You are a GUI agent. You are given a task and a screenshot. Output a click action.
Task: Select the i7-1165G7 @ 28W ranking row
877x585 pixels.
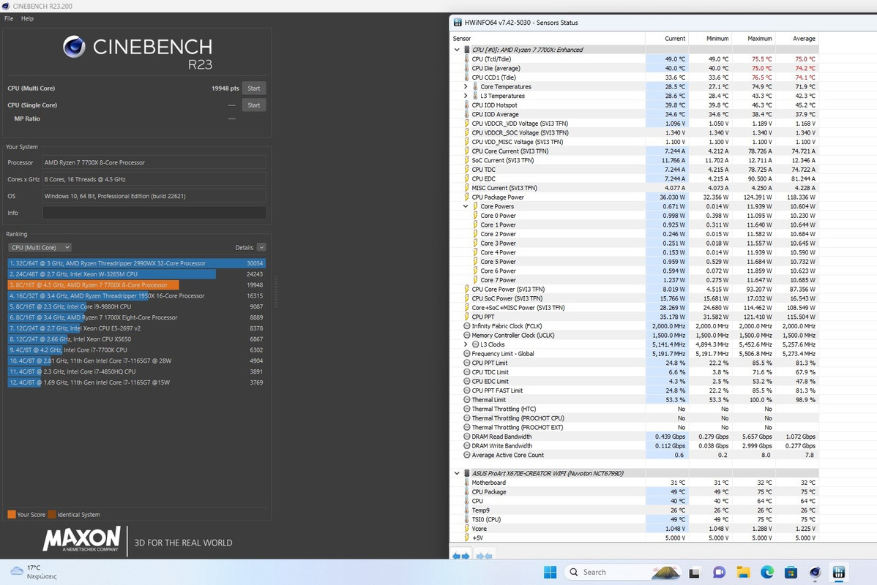tap(136, 361)
